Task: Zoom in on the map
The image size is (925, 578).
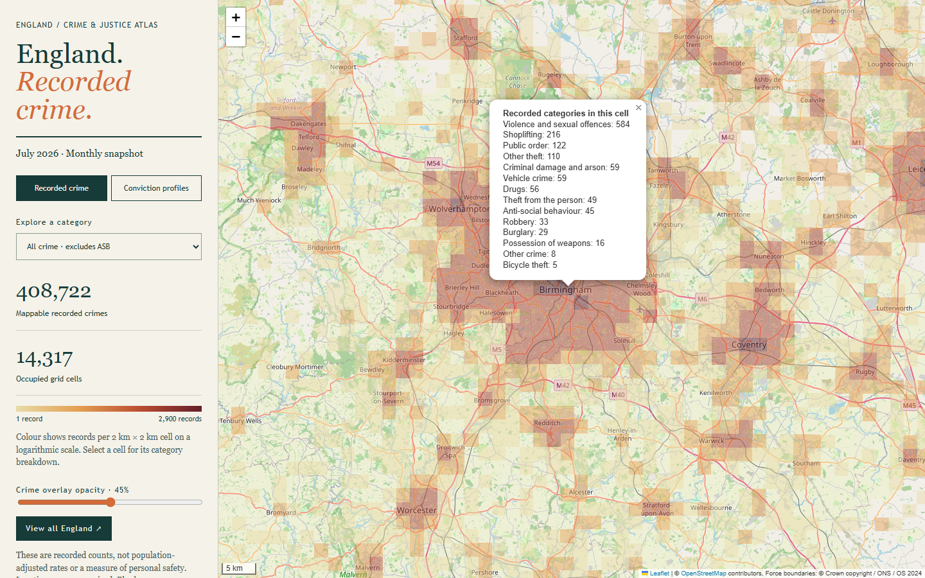Action: coord(236,17)
